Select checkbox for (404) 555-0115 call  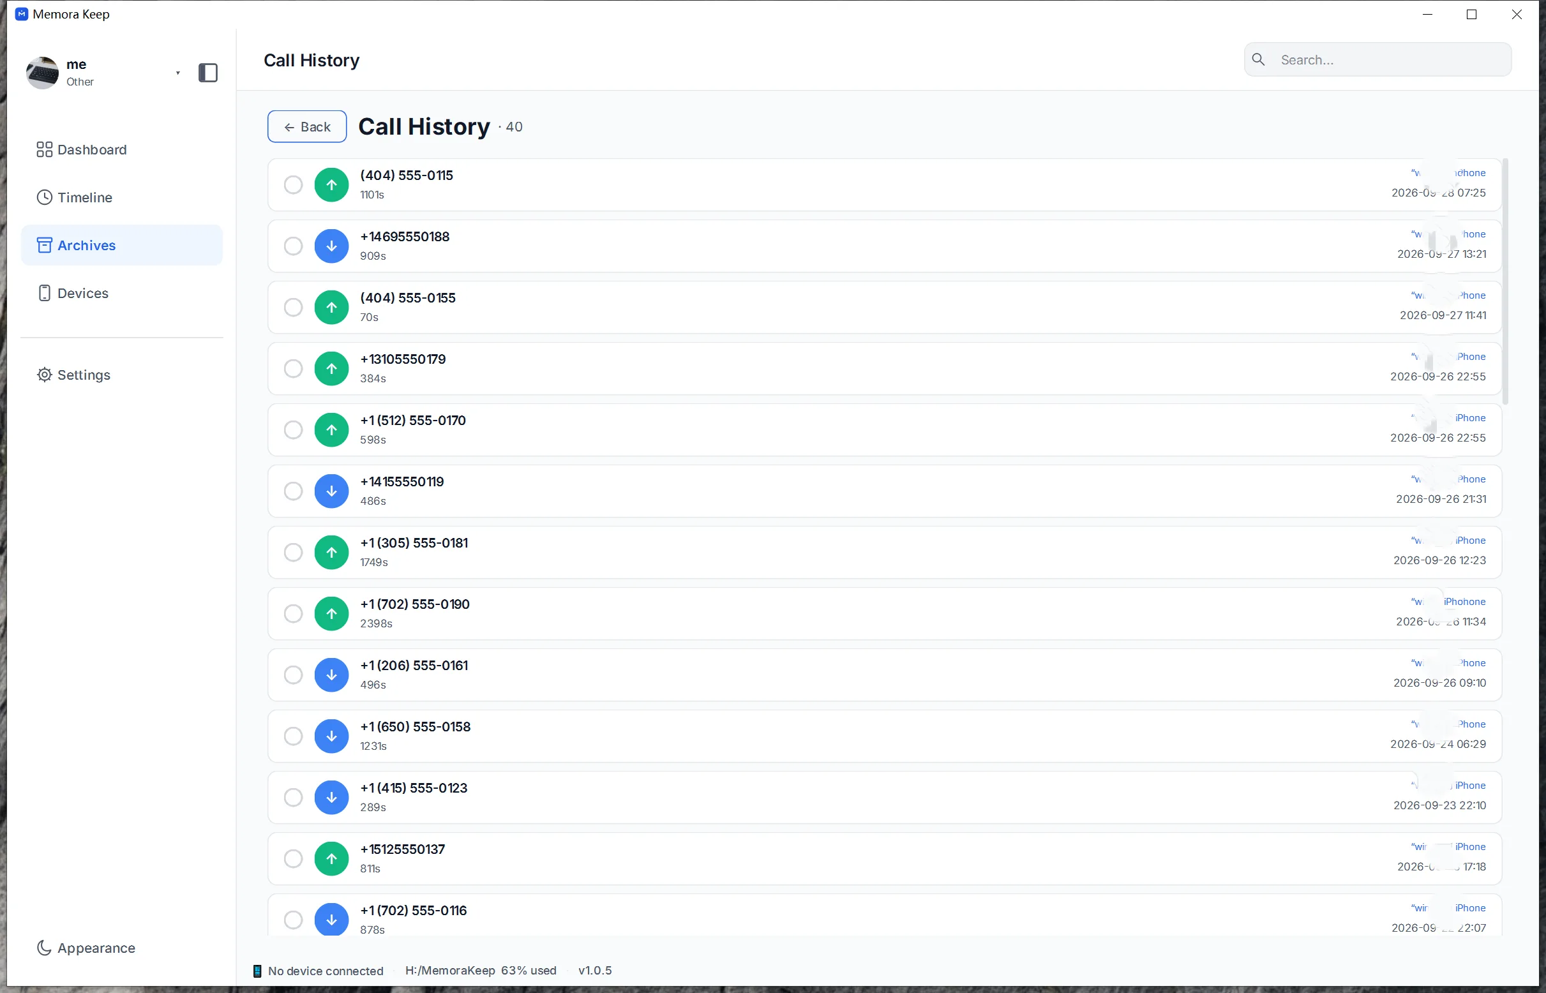[294, 184]
